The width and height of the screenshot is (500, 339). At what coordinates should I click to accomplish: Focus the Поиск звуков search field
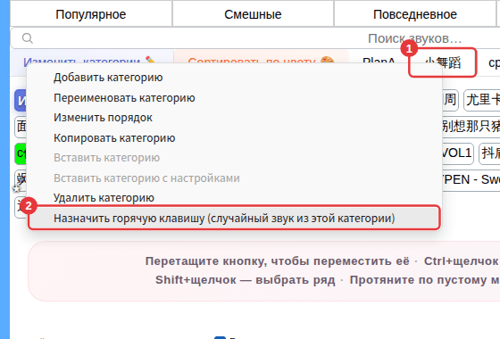coord(255,38)
